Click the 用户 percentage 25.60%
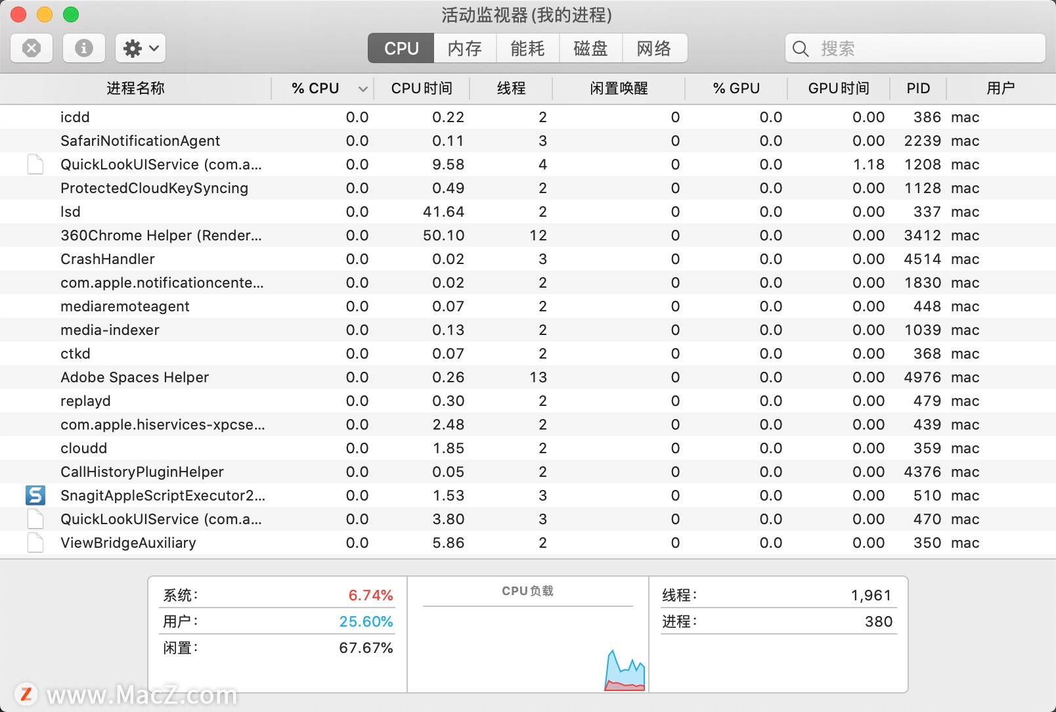1056x712 pixels. (366, 621)
